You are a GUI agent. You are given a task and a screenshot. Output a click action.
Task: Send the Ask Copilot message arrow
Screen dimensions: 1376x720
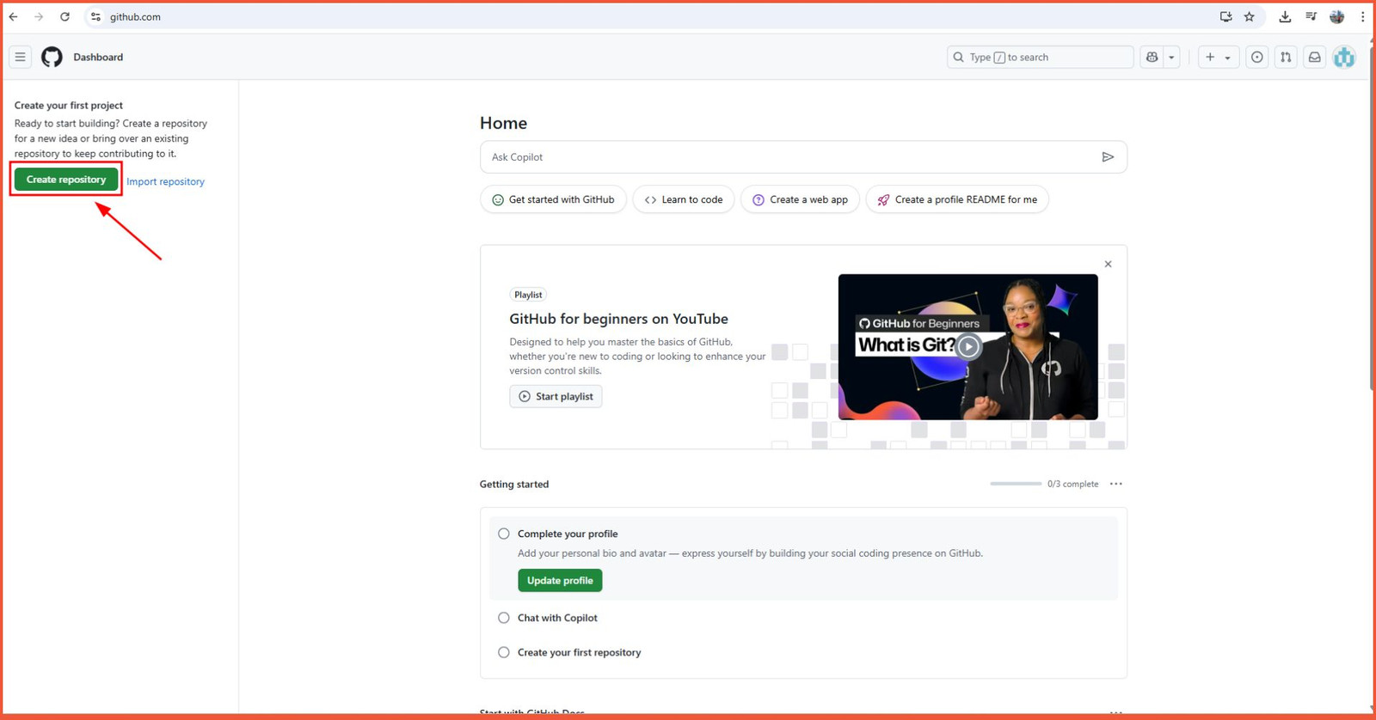coord(1108,157)
